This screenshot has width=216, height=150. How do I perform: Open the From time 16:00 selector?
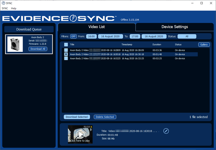click(91, 36)
